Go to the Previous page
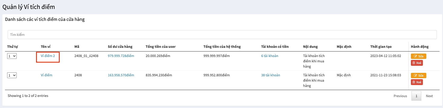Screen dimensions: 443x108 tap(400, 96)
